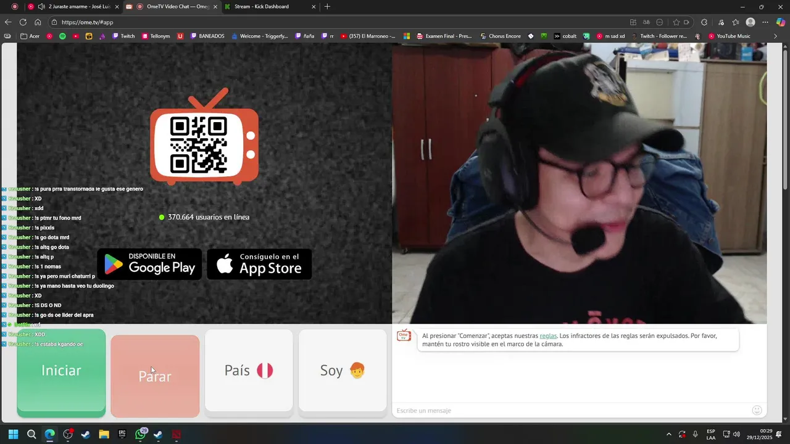
Task: Close the Stream - Kick Dashboard tab
Action: point(314,7)
